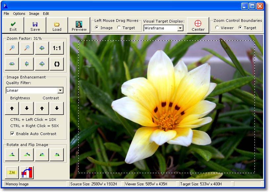Click the Save floppy disk button
270x193 pixels.
tap(35, 25)
